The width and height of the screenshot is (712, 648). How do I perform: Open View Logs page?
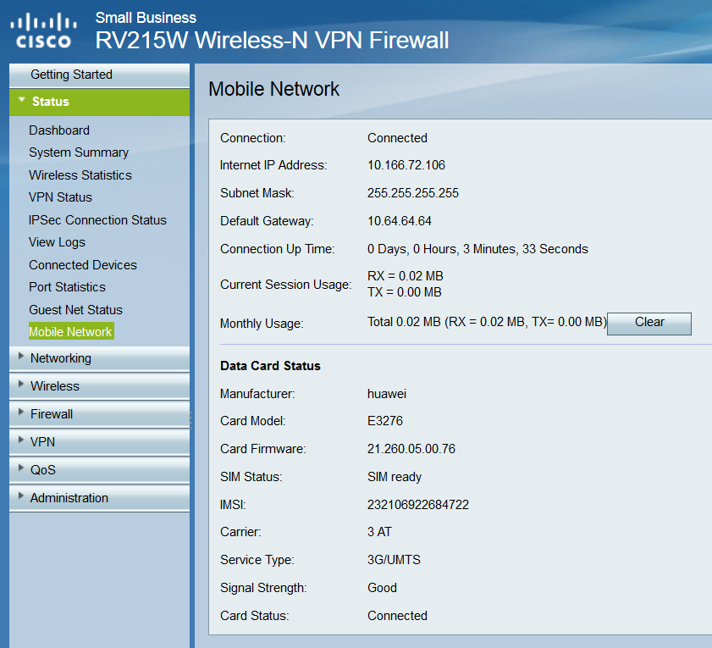(57, 242)
